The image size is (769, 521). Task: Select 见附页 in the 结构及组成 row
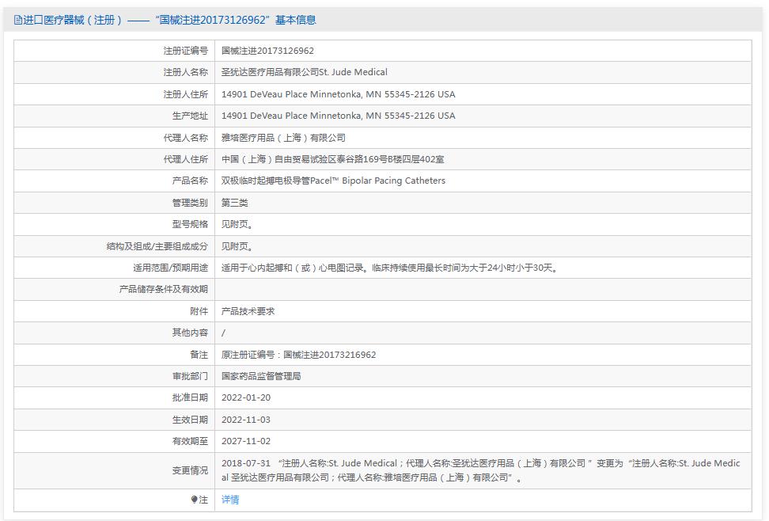point(237,246)
